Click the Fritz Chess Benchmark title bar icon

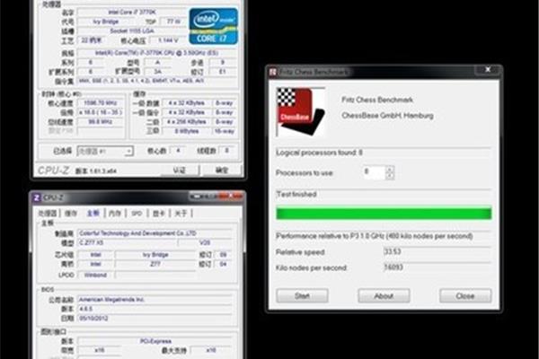273,72
